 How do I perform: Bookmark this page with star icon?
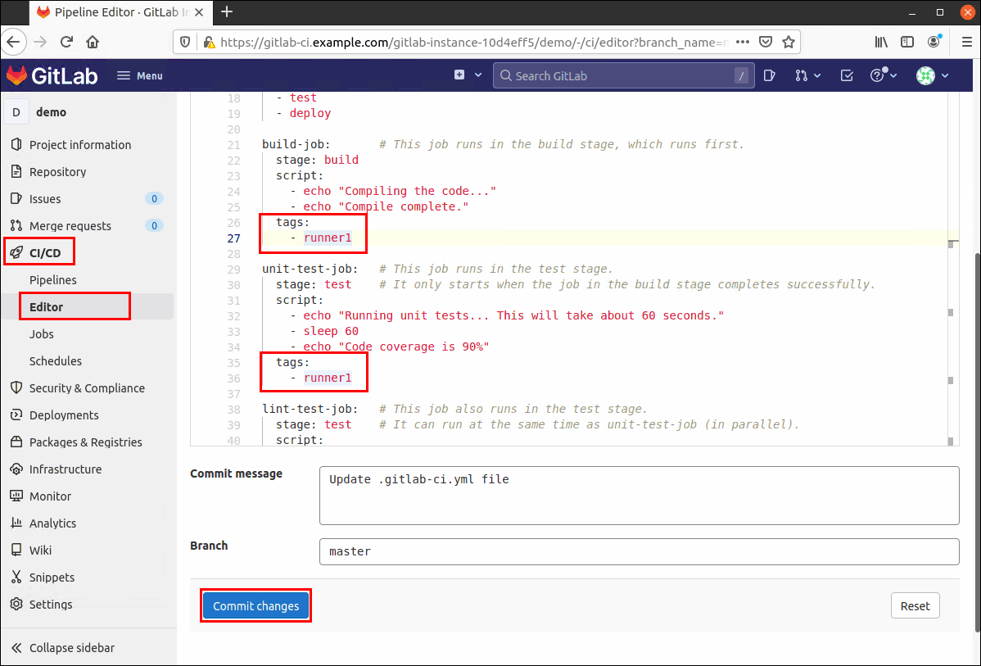[789, 42]
